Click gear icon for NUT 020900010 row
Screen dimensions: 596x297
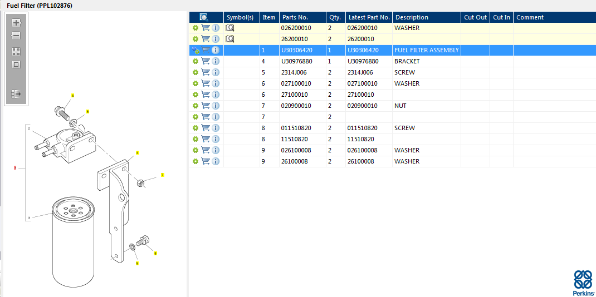(196, 106)
